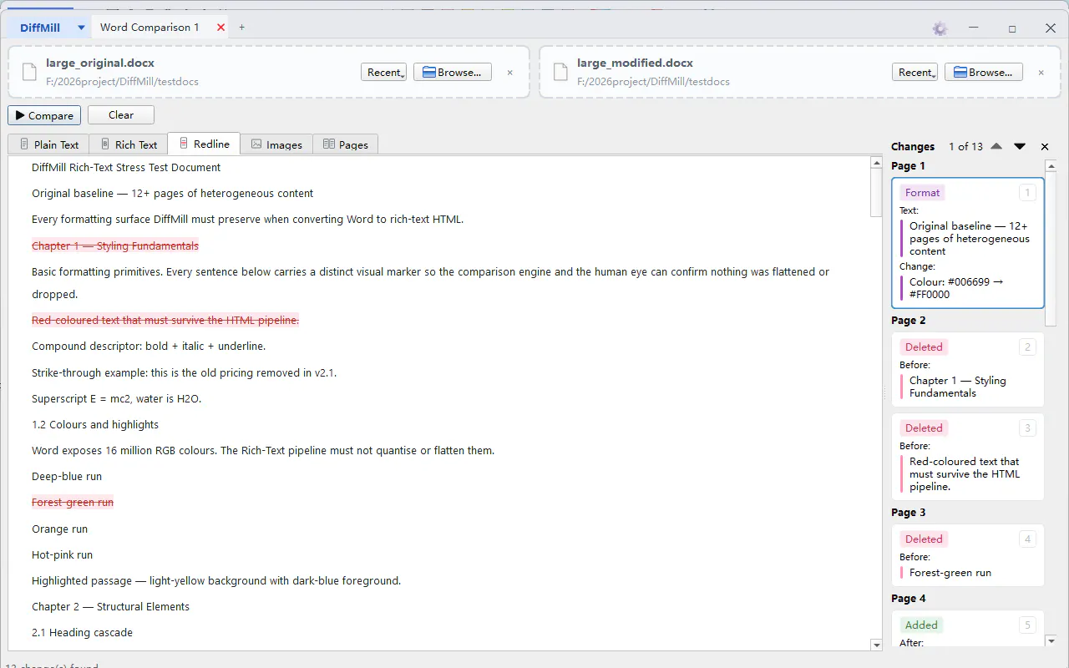Select the Deleted card for Forest-green run

pyautogui.click(x=968, y=555)
